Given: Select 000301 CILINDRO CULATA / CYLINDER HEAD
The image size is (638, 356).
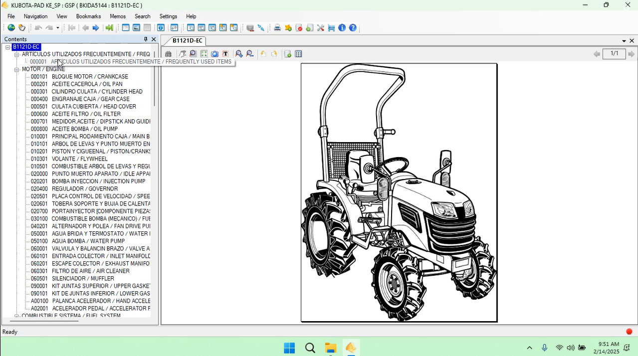Looking at the screenshot, I should click(x=86, y=92).
